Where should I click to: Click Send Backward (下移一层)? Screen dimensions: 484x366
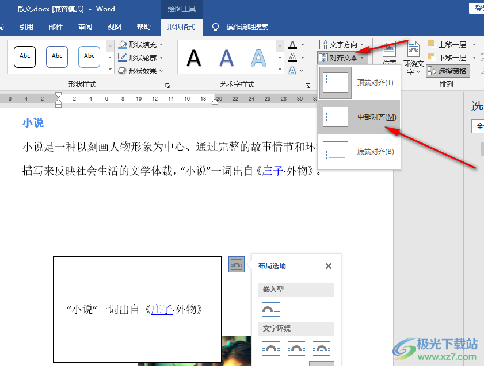447,57
